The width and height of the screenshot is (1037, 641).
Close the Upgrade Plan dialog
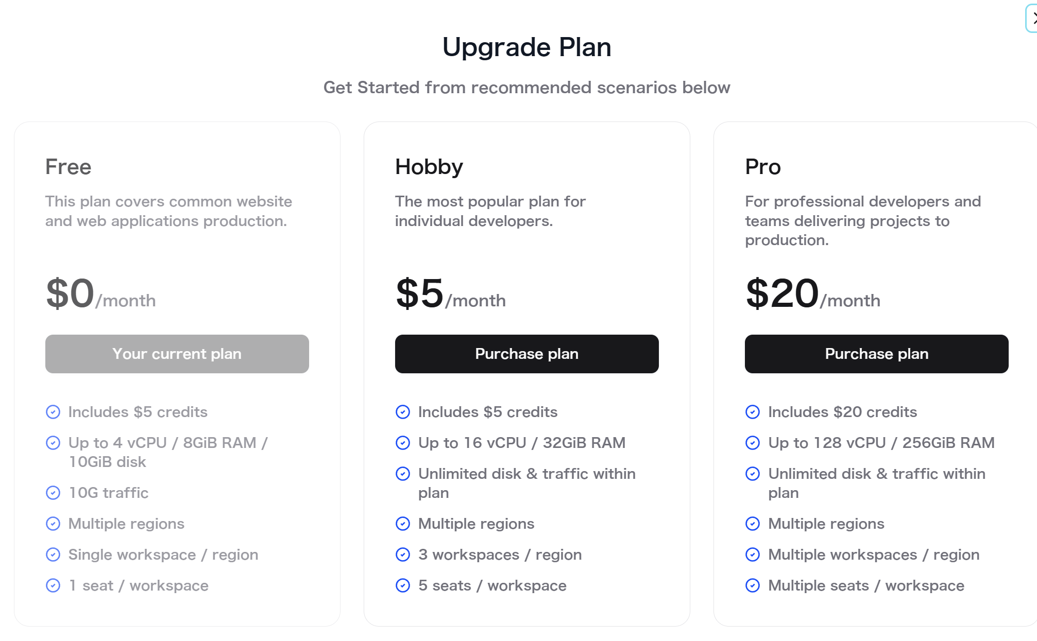point(1032,19)
